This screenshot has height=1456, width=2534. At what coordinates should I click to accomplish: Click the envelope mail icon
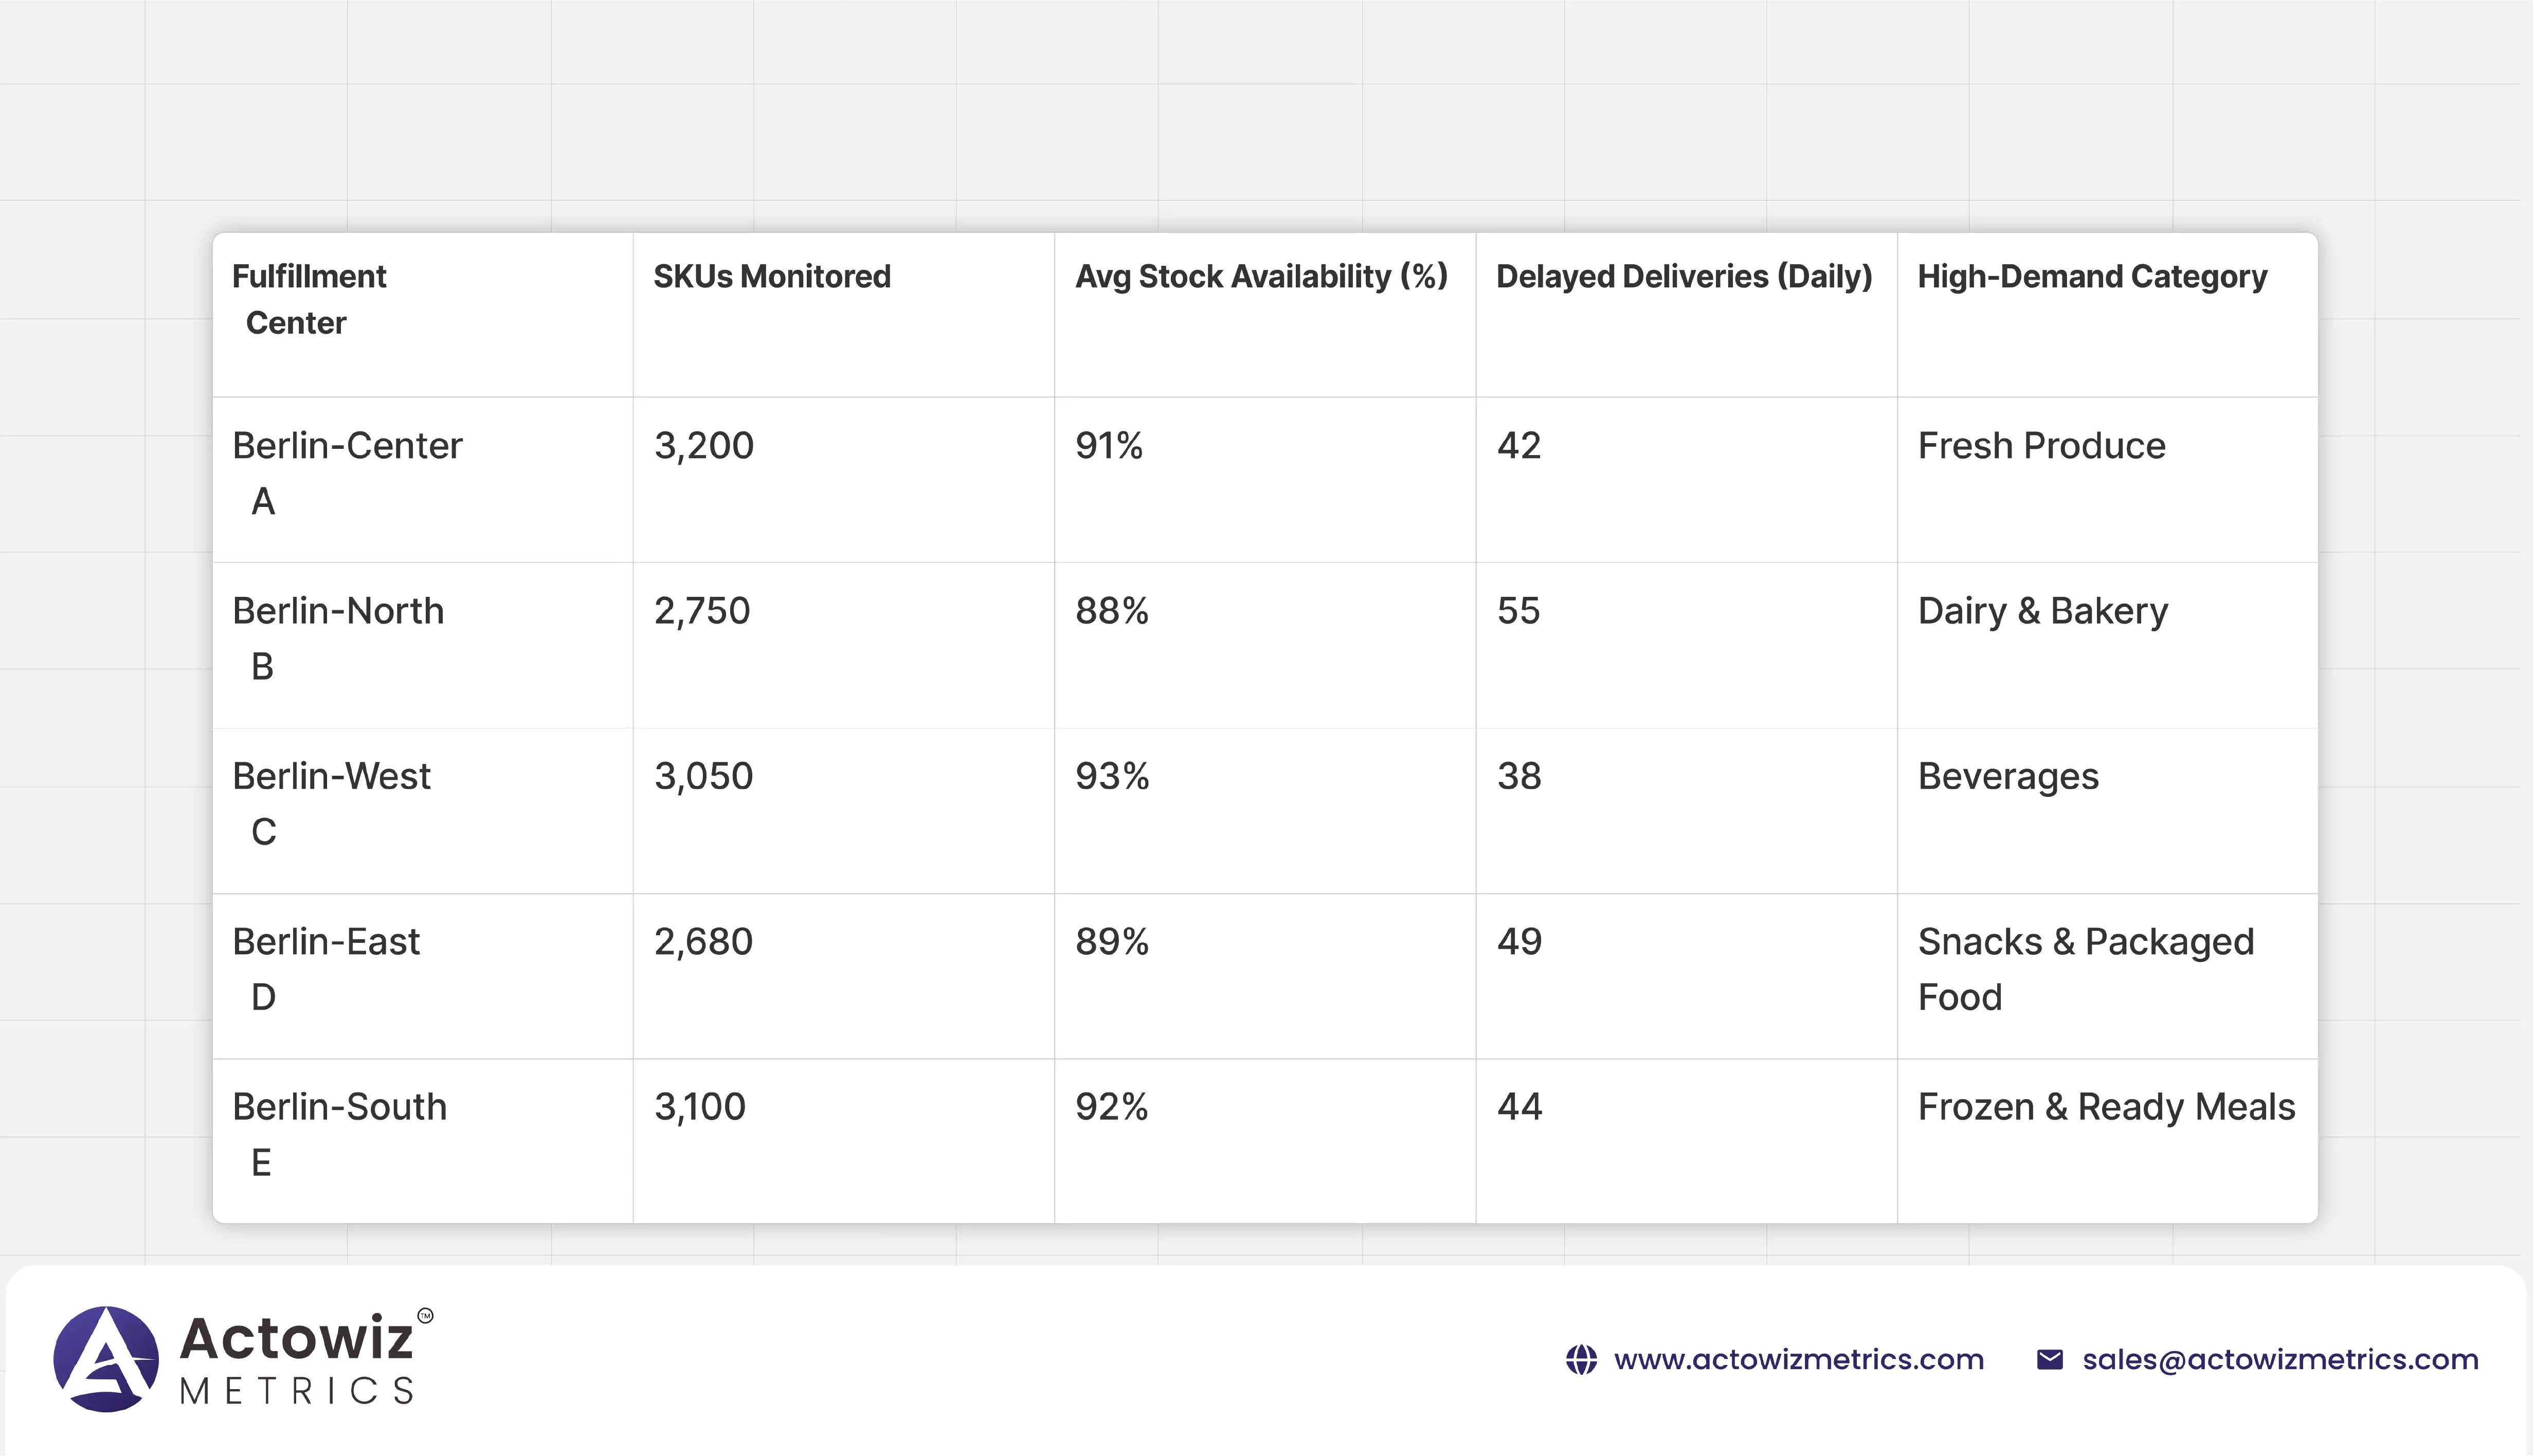click(2049, 1360)
